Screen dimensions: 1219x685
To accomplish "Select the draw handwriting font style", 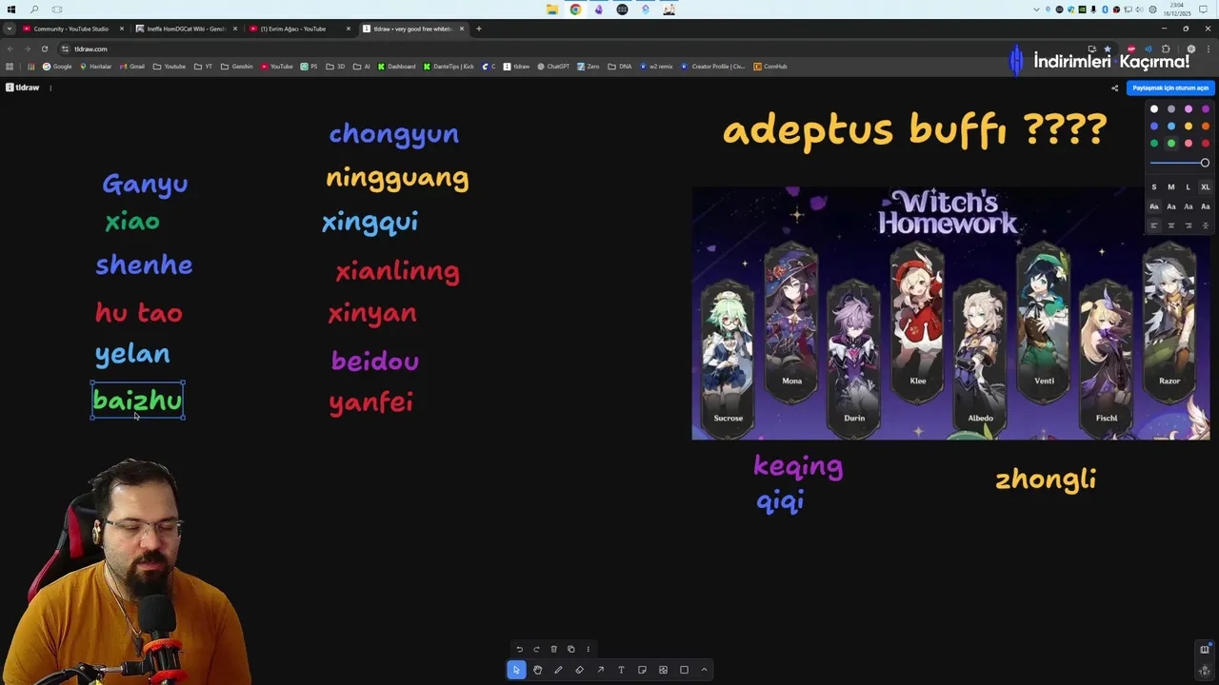I will click(x=1154, y=206).
